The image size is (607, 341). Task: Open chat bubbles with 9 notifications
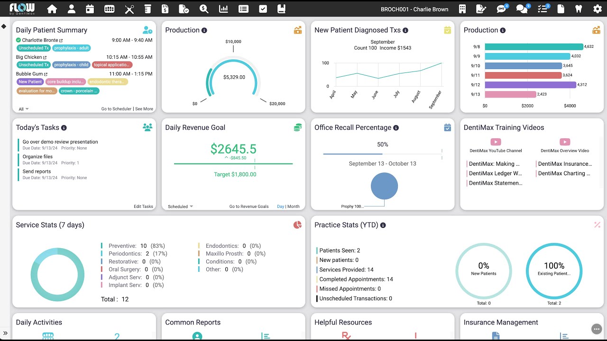coord(523,9)
